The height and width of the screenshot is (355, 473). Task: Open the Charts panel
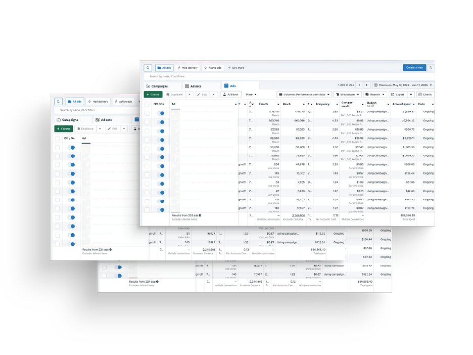[x=425, y=95]
